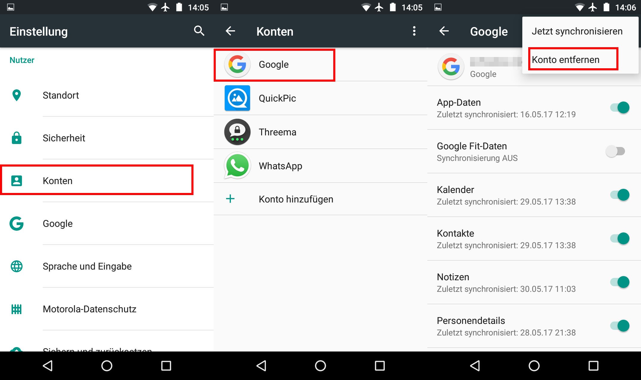Viewport: 641px width, 380px height.
Task: Select Jetzt synchronisieren from context menu
Action: point(579,31)
